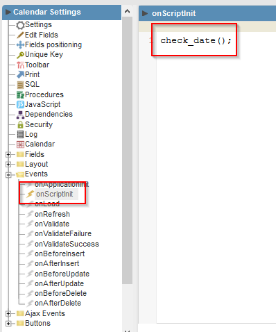The width and height of the screenshot is (276, 332).
Task: Open the Unique Key icon
Action: coord(20,55)
